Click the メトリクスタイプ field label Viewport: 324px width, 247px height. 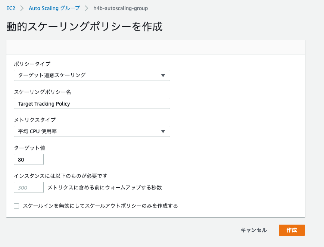coord(34,120)
